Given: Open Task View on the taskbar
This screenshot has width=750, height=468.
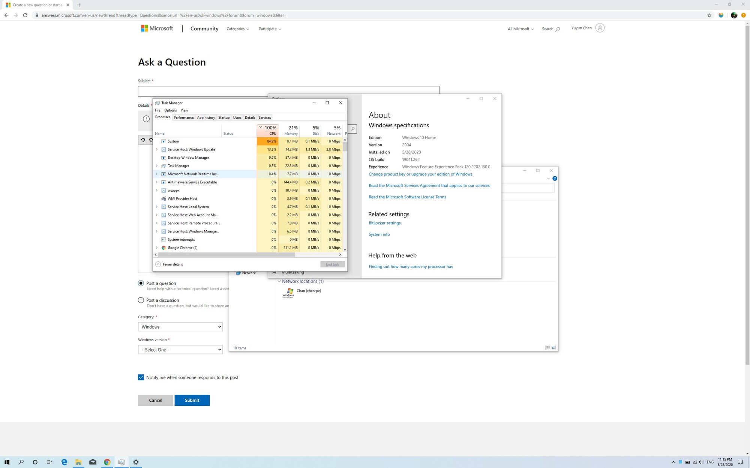Looking at the screenshot, I should click(x=49, y=462).
